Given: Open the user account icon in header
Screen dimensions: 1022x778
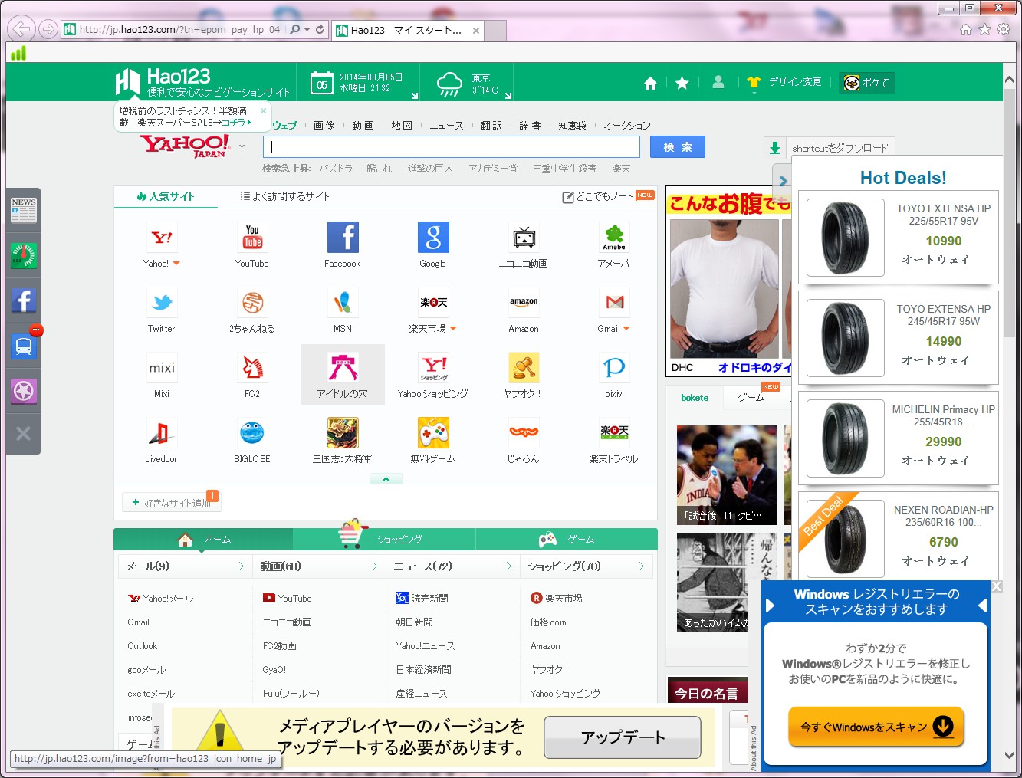Looking at the screenshot, I should [x=718, y=82].
